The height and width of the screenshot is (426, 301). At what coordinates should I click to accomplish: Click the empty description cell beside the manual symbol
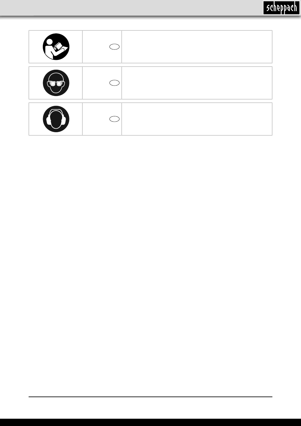pyautogui.click(x=197, y=47)
